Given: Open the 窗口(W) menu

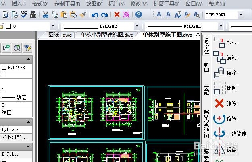Looking at the screenshot, I should (x=194, y=4).
